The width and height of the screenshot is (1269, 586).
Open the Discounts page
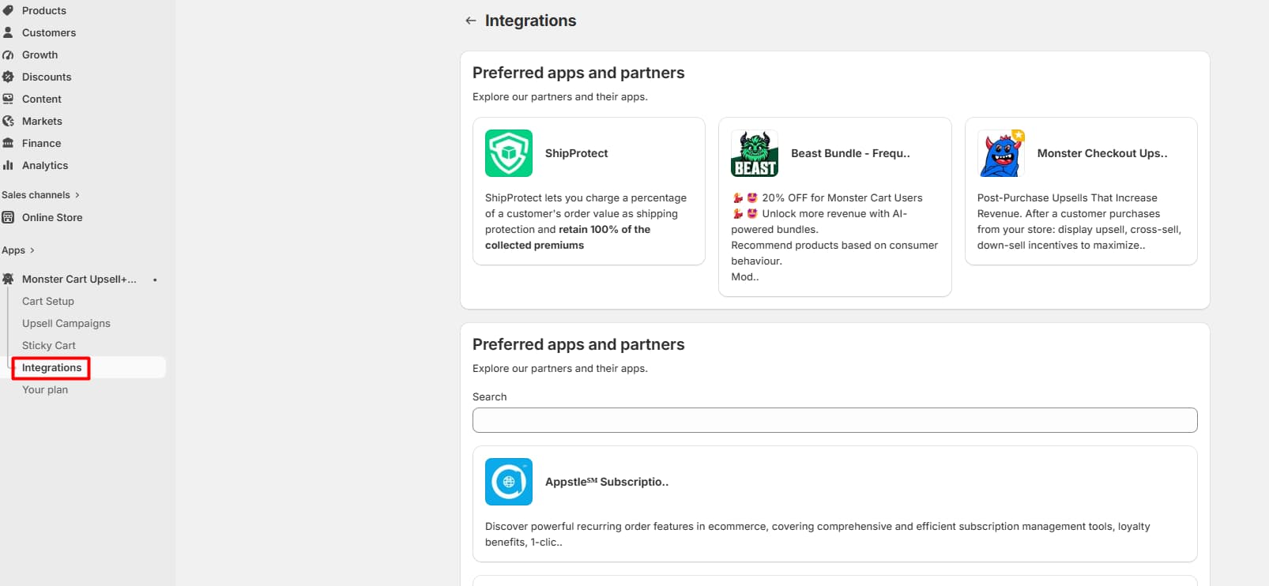47,77
